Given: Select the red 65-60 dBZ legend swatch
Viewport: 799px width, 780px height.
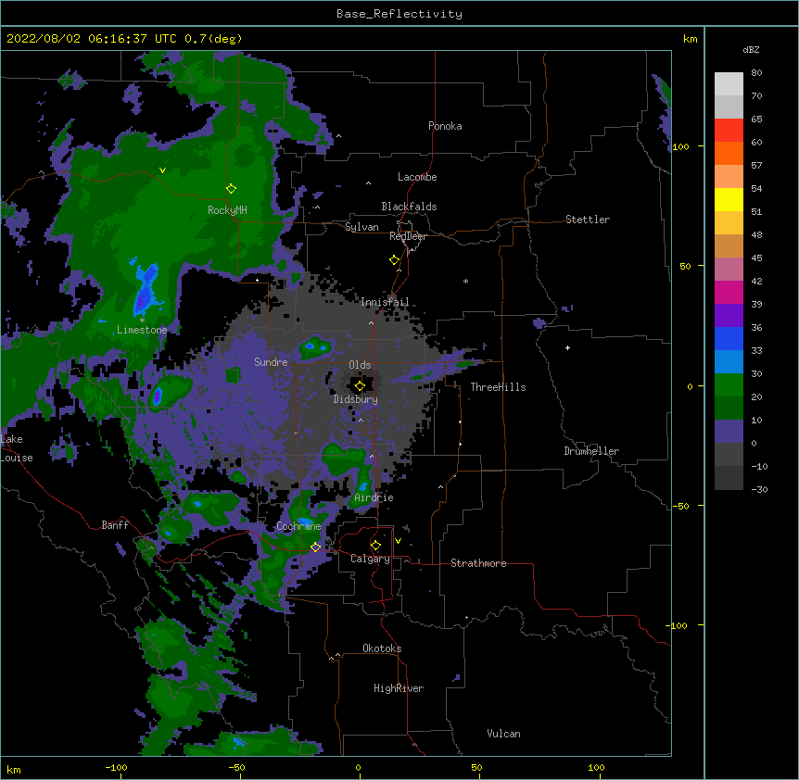Looking at the screenshot, I should [729, 131].
